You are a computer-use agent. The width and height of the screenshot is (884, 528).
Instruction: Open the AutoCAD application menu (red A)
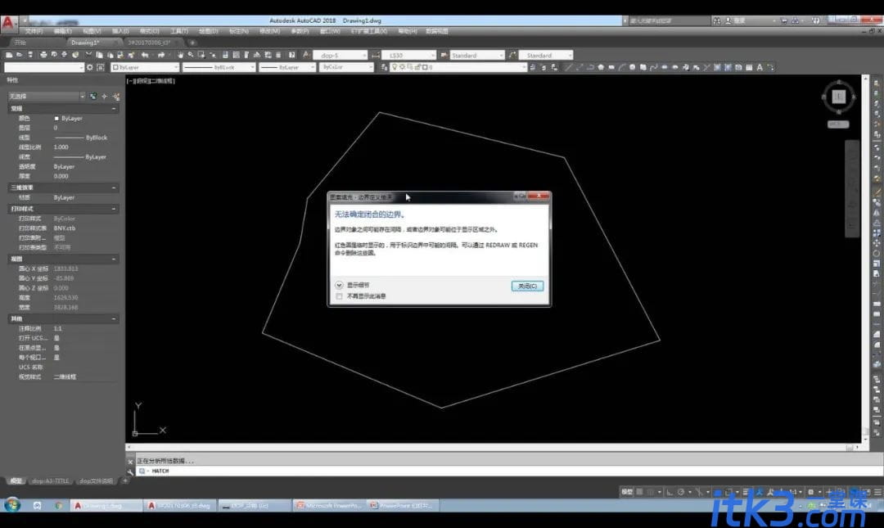(8, 23)
